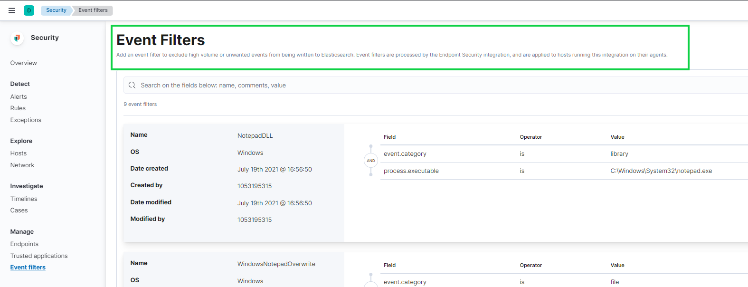Viewport: 748px width, 287px height.
Task: Click 'is' operator in event.category library row
Action: (x=522, y=153)
